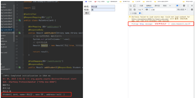This screenshot has height=98, width=195.
Task: Focus the console filter input box
Action: click(x=163, y=10)
